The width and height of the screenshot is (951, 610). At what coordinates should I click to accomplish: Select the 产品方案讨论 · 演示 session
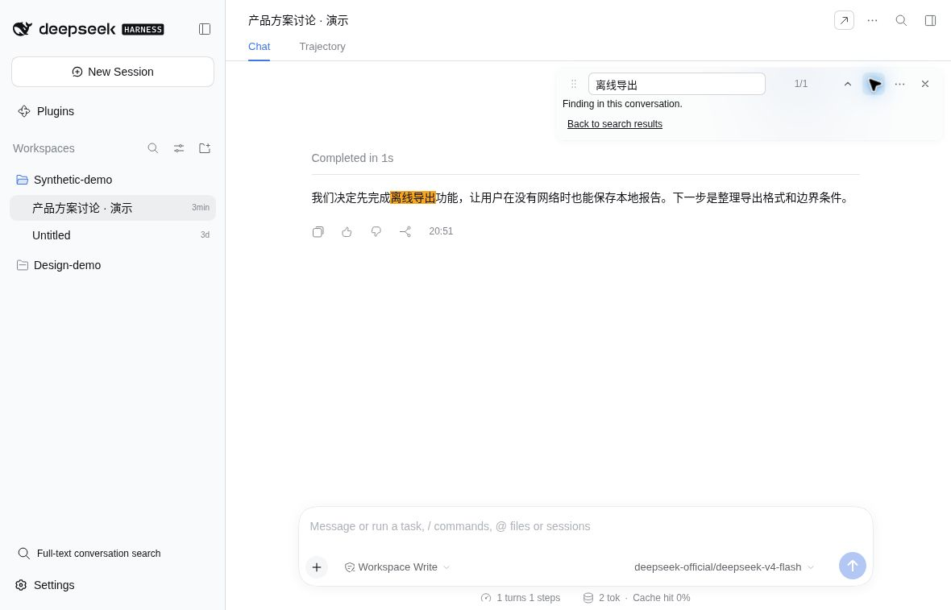[113, 208]
